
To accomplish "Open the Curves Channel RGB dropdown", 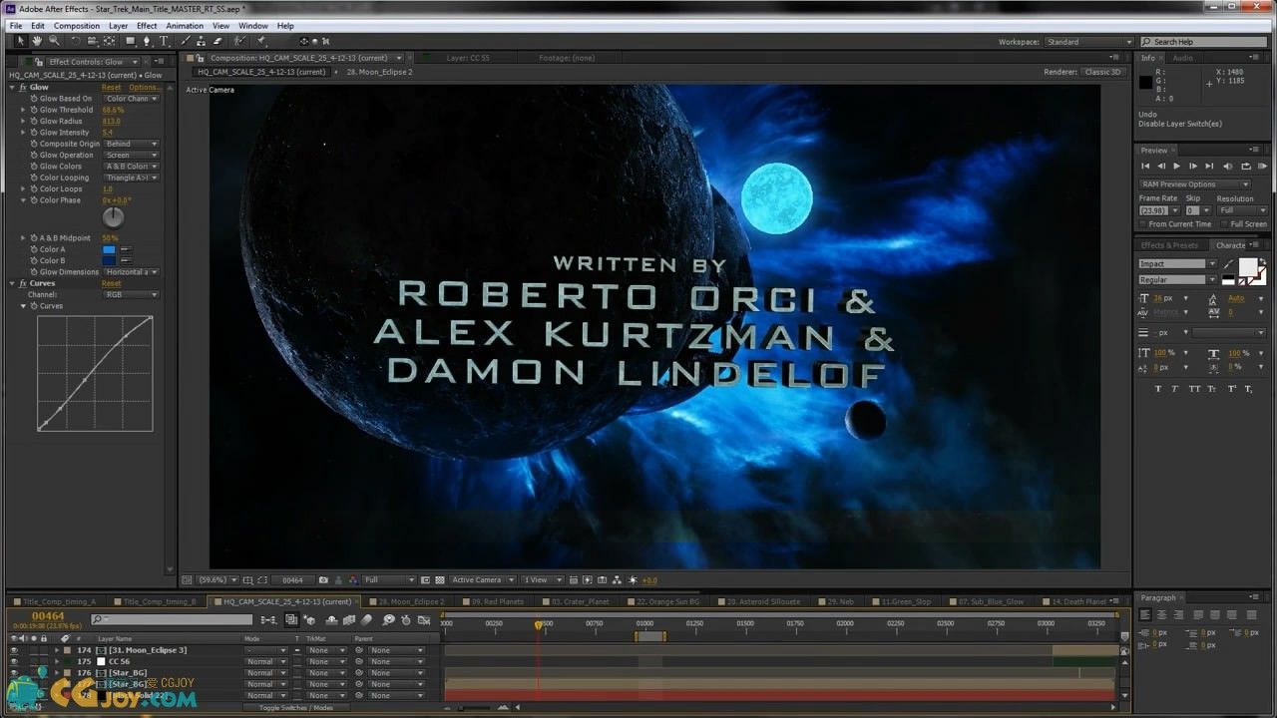I will coord(131,295).
